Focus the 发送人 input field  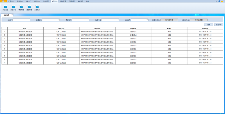pos(21,20)
